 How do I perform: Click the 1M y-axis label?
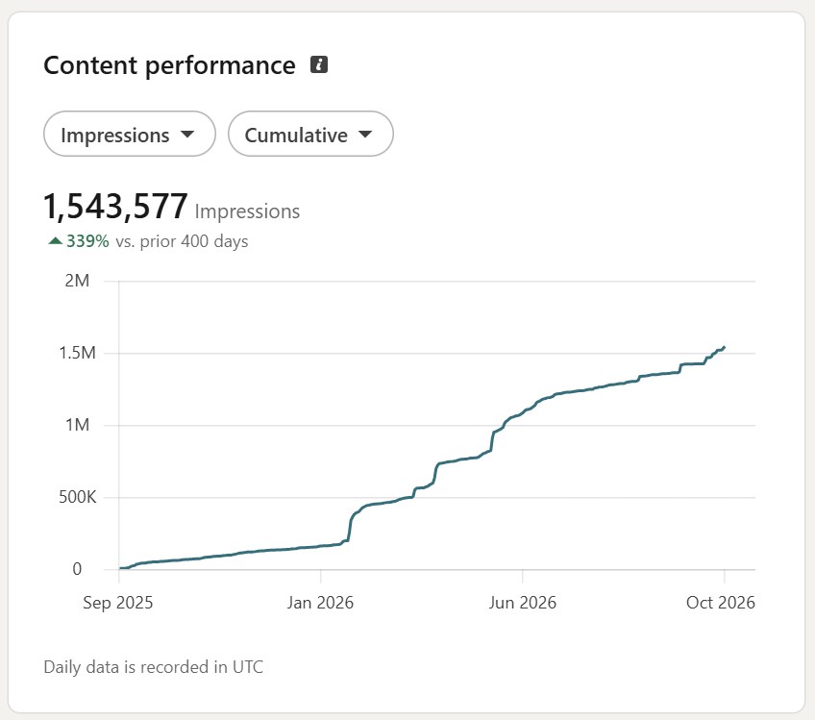point(77,425)
